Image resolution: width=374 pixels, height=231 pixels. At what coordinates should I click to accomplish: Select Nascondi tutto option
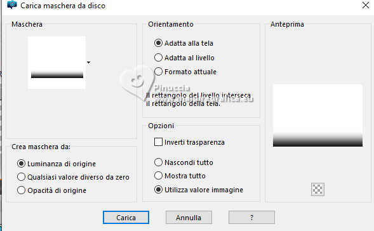tap(158, 162)
